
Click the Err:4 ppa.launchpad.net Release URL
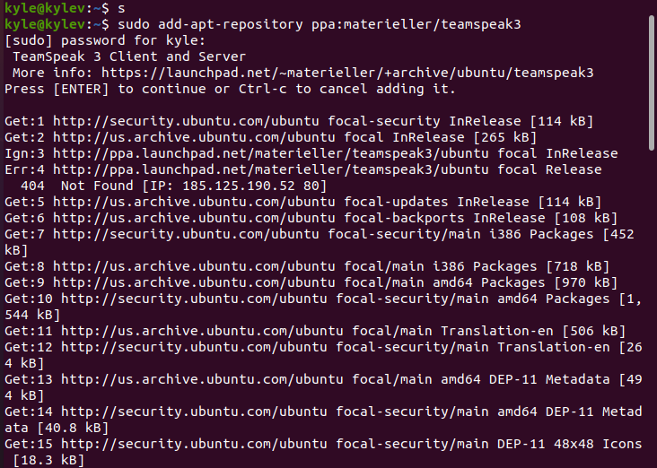271,170
